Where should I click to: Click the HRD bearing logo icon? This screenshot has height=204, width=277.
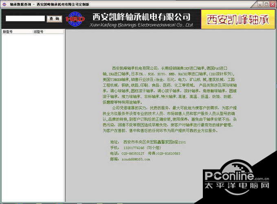tap(75, 19)
